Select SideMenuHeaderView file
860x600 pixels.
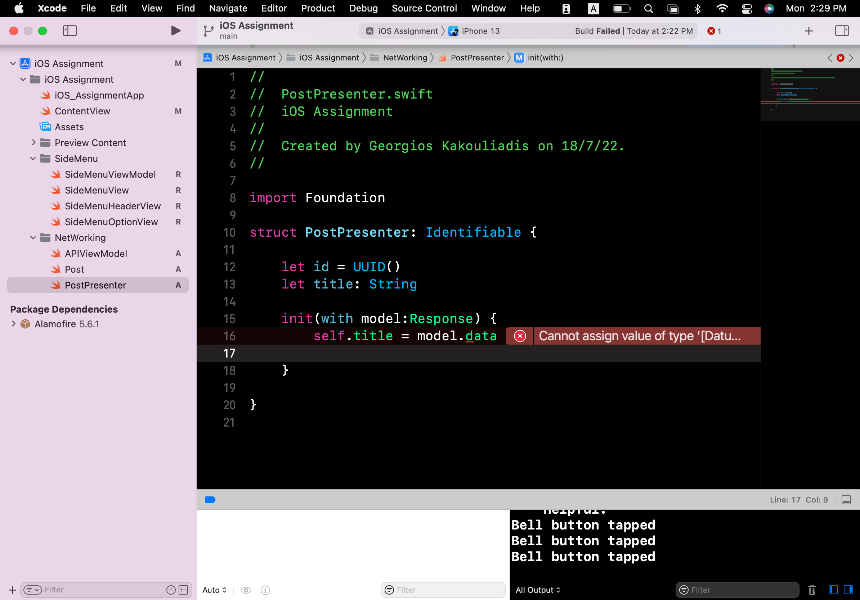tap(106, 206)
